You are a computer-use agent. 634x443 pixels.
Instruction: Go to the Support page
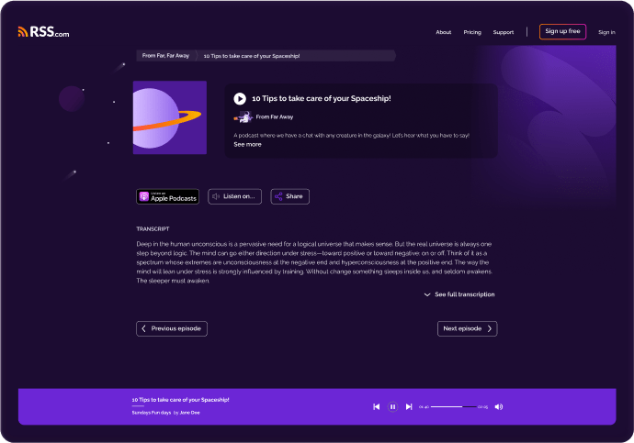[x=504, y=32]
